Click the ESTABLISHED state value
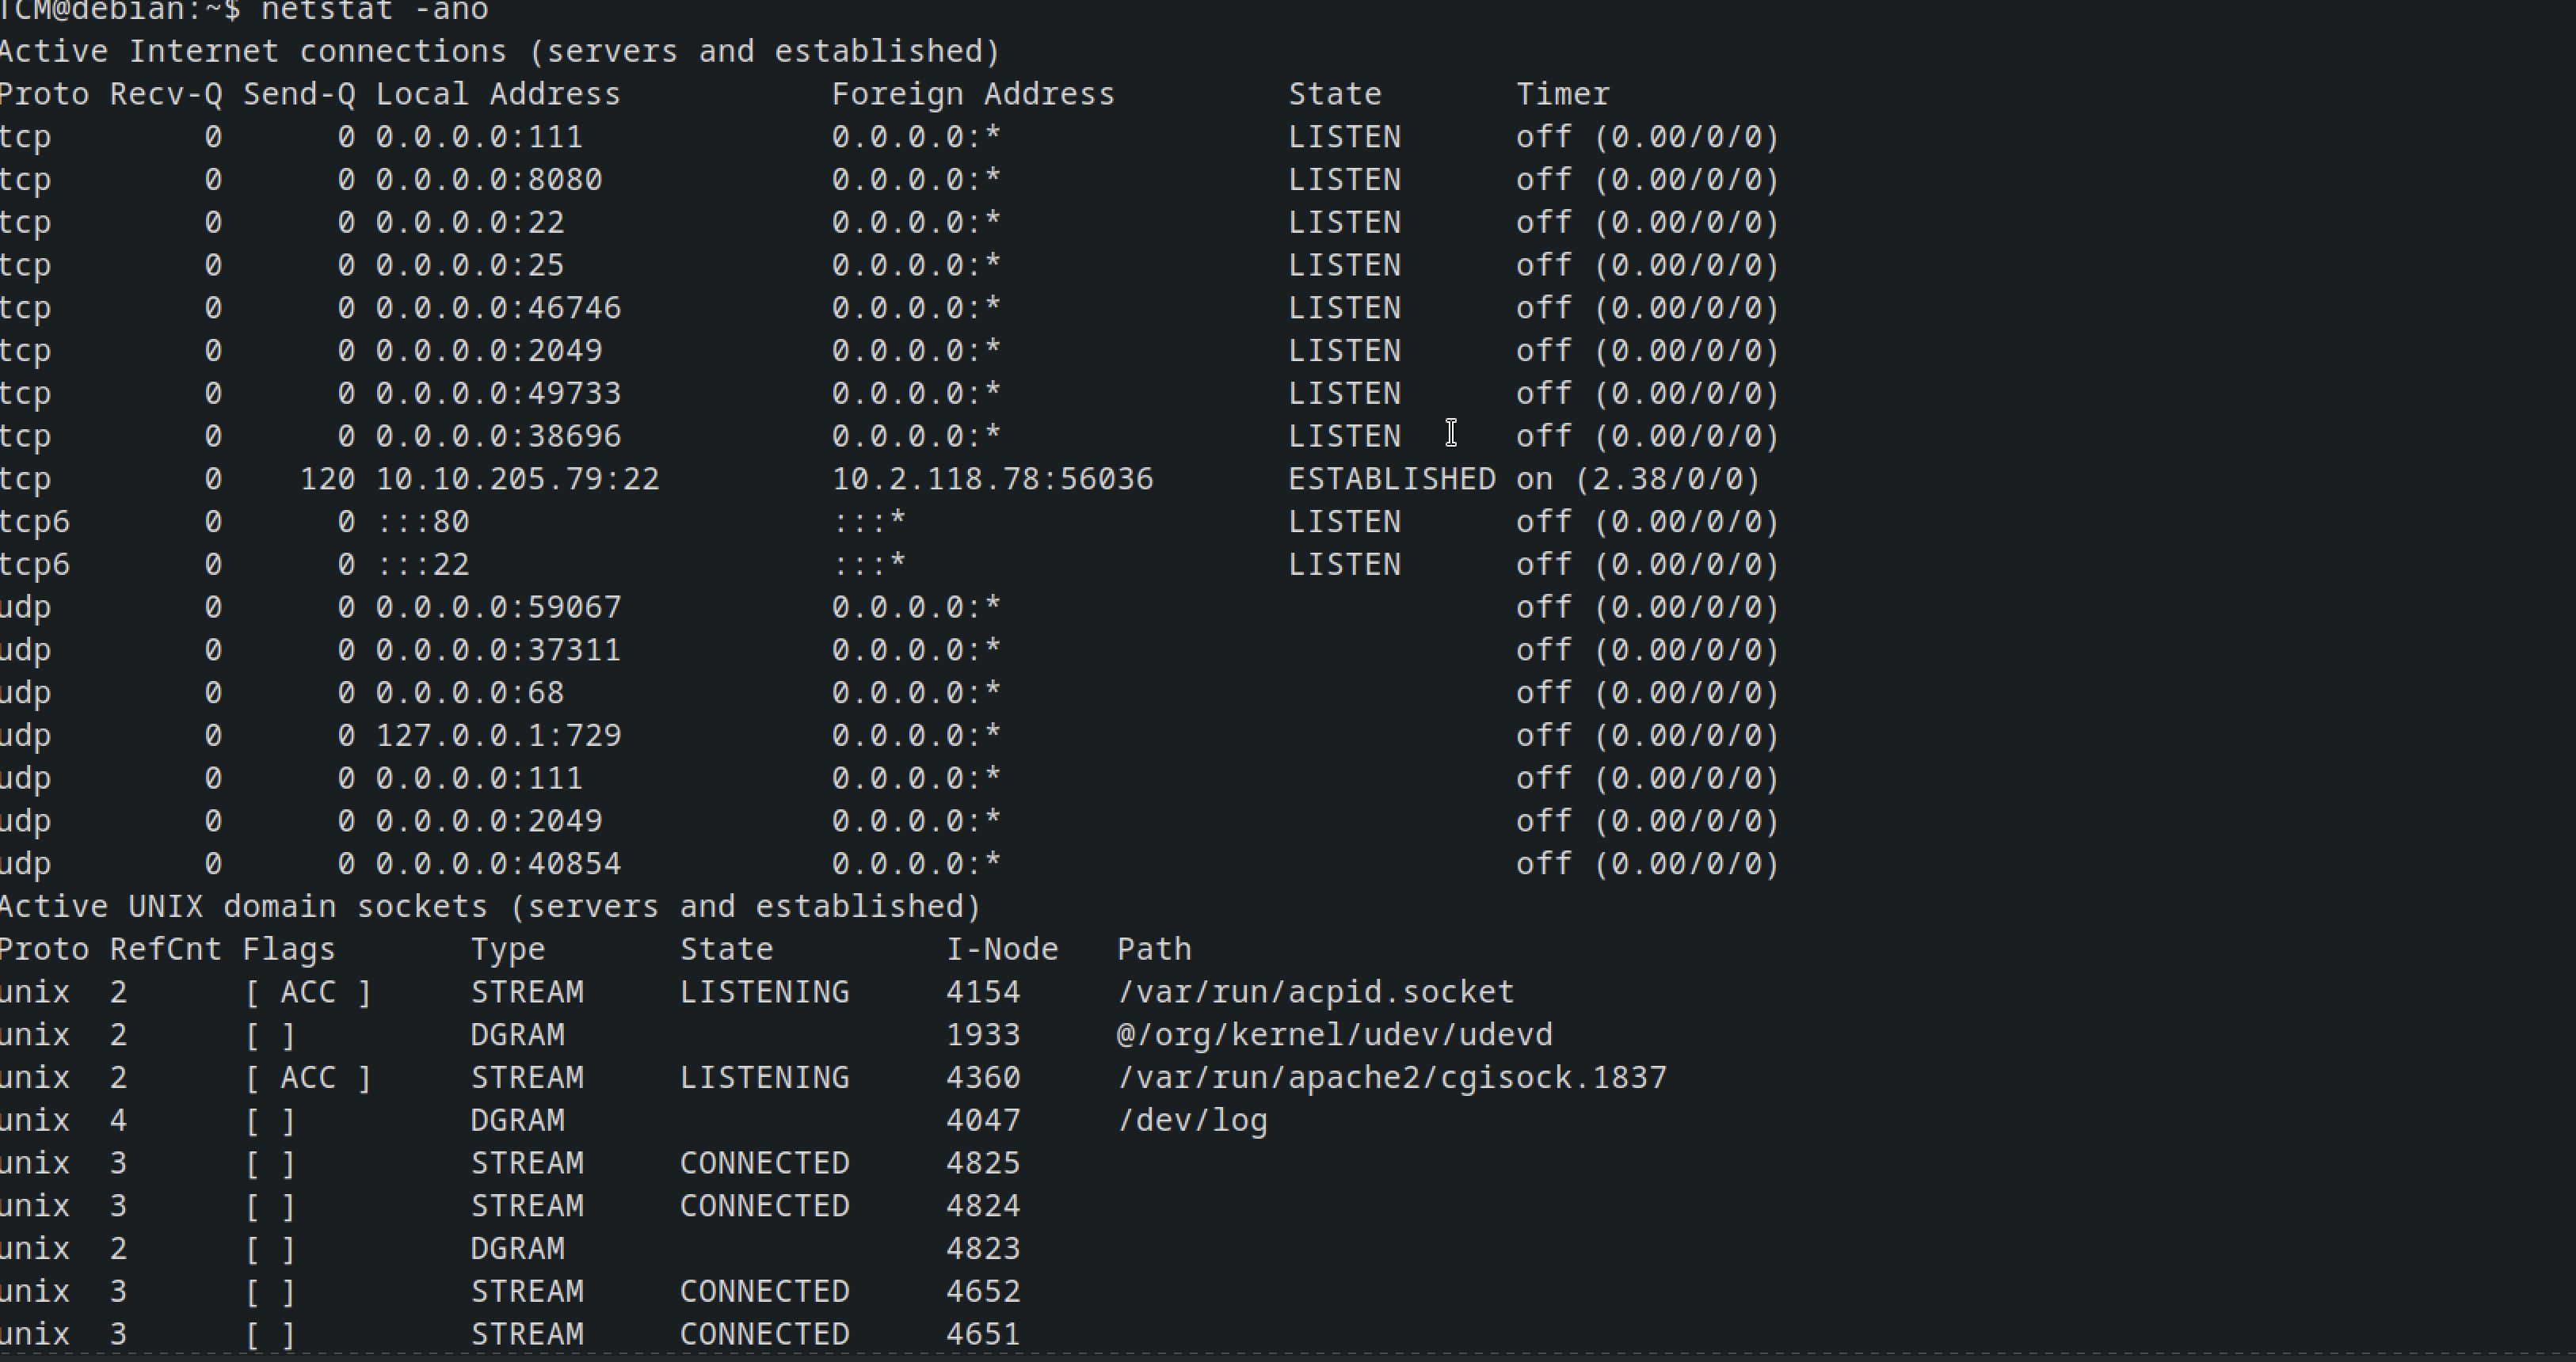 [x=1392, y=479]
